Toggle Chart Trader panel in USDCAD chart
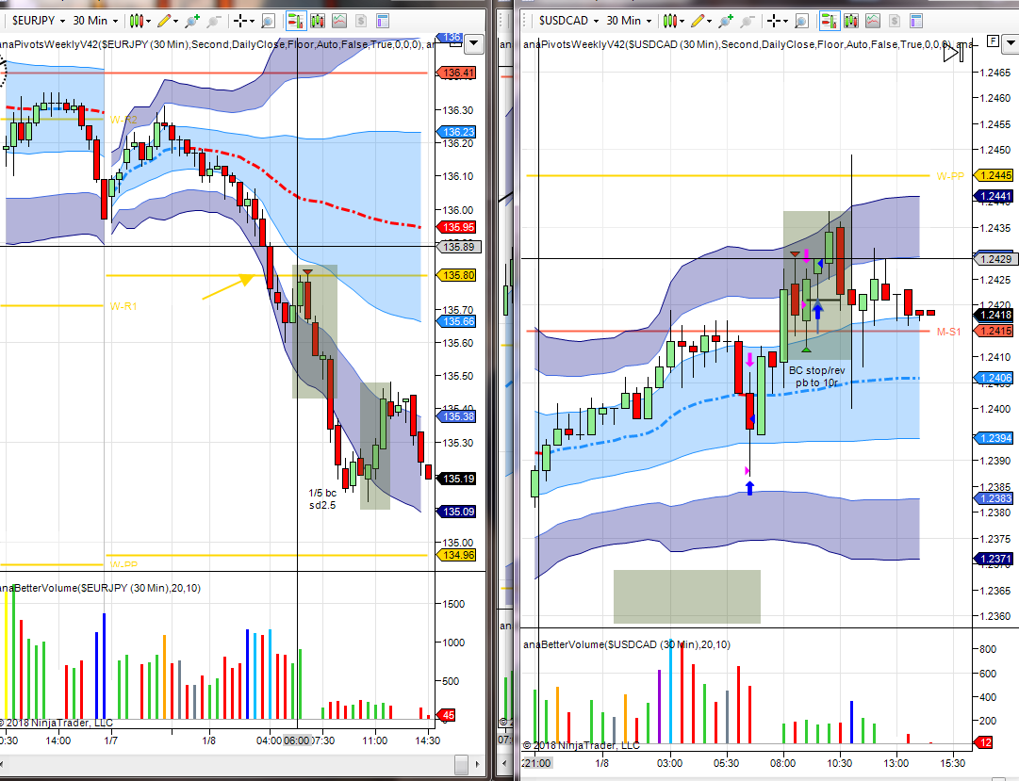Screen dimensions: 1019x781 point(830,21)
